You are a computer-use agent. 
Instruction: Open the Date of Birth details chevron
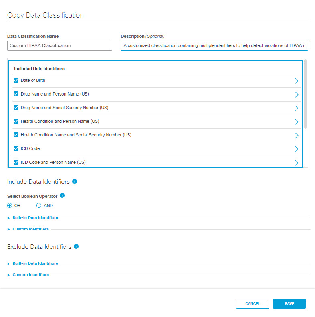297,81
